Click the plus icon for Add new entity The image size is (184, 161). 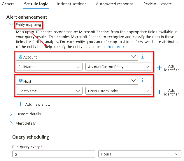(21, 104)
